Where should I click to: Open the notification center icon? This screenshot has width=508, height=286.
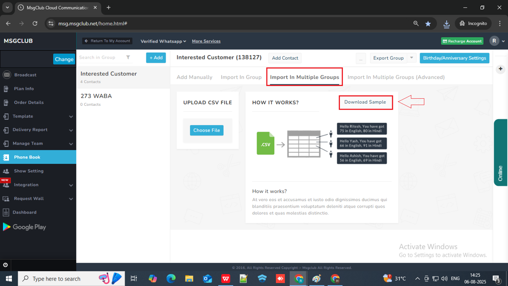[496, 279]
